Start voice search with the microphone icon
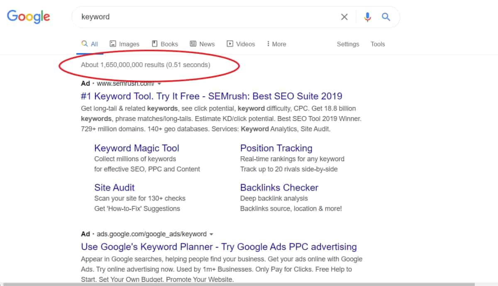Image resolution: width=498 pixels, height=286 pixels. coord(367,17)
